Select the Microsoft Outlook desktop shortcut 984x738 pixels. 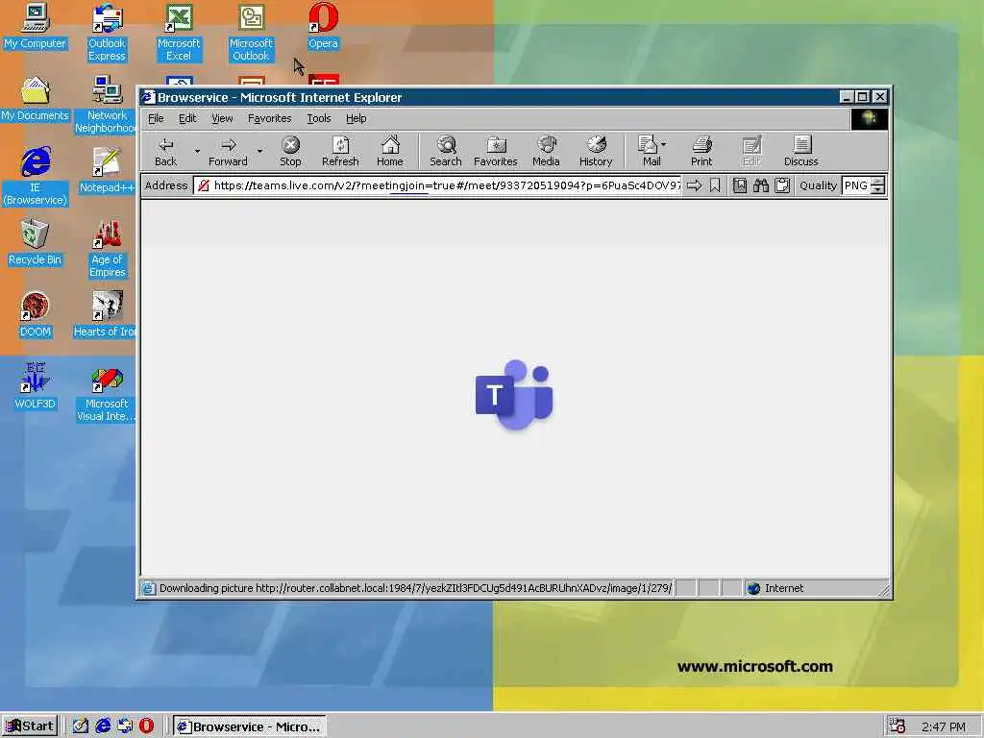(x=251, y=33)
